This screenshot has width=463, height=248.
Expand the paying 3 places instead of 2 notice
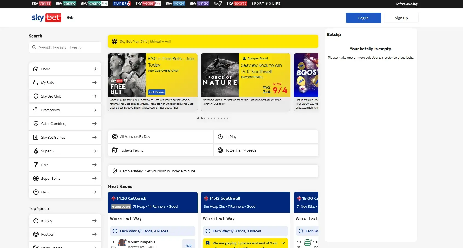click(283, 243)
